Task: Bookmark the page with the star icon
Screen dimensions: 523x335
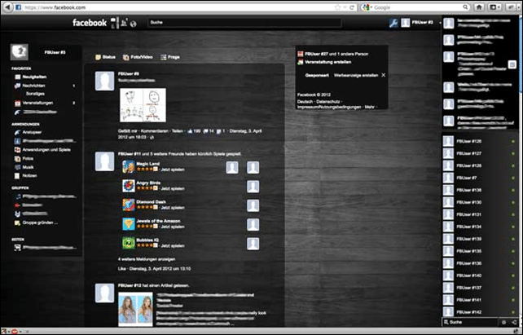Action: coord(337,7)
